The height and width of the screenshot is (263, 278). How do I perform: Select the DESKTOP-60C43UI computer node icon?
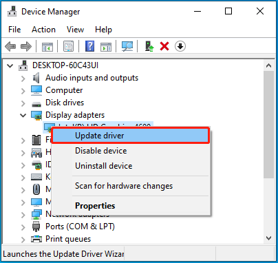[x=23, y=65]
